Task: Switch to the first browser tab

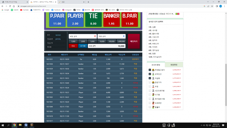Action: (14, 2)
